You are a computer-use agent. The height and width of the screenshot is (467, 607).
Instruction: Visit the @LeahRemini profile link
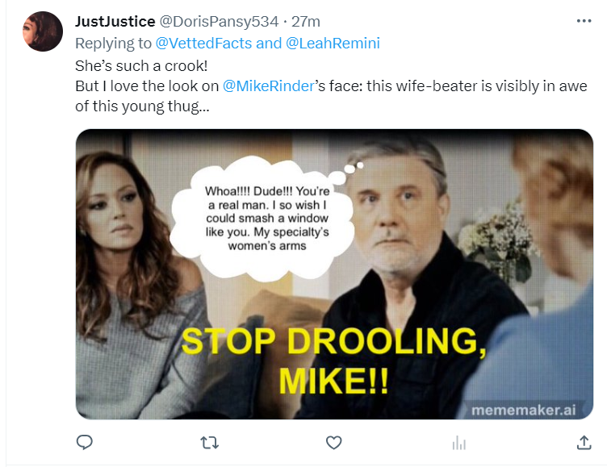333,43
